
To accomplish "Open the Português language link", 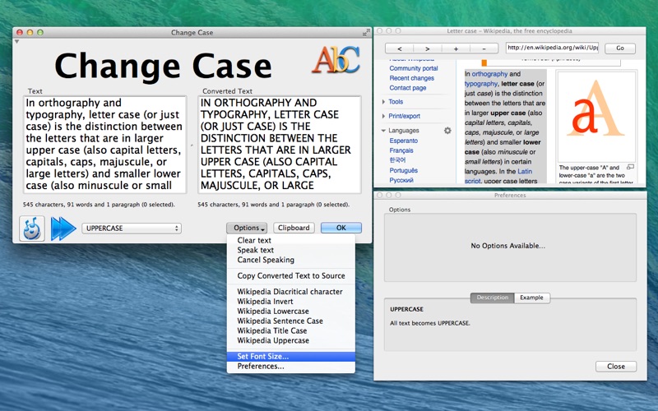I will [403, 170].
